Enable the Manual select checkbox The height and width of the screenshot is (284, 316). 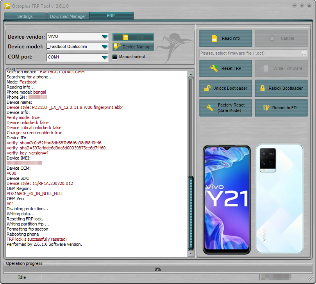[115, 57]
